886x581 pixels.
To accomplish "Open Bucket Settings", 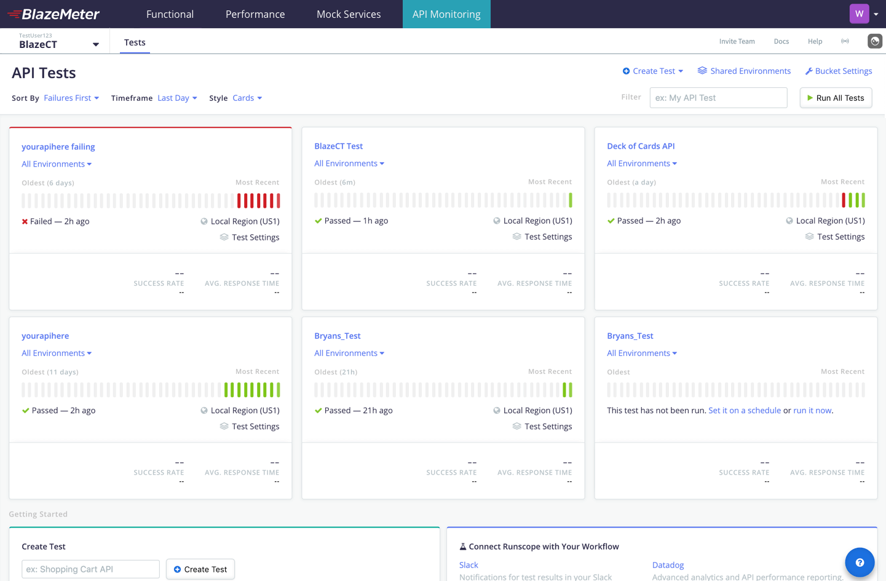I will tap(844, 71).
